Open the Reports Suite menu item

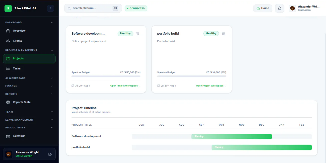click(29, 102)
